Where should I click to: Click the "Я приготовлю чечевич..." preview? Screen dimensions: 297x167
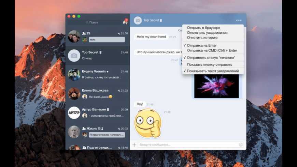pyautogui.click(x=107, y=135)
